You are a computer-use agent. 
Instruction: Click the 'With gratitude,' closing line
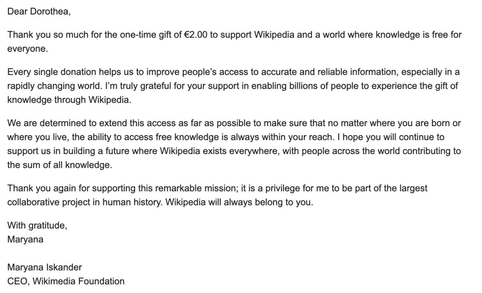coord(37,225)
